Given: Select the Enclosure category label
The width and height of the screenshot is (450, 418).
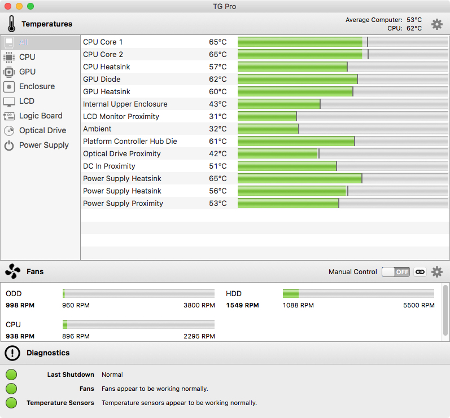Looking at the screenshot, I should [x=37, y=86].
